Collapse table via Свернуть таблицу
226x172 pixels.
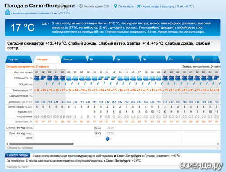click(20, 148)
